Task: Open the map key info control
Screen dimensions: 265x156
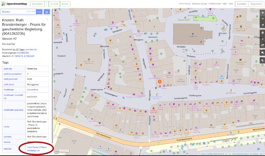Action: coord(262,39)
